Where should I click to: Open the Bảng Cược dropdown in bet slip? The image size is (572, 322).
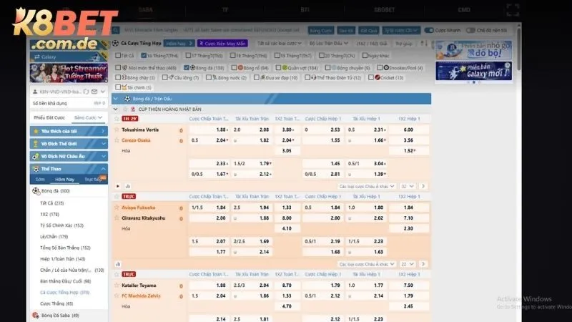[88, 117]
